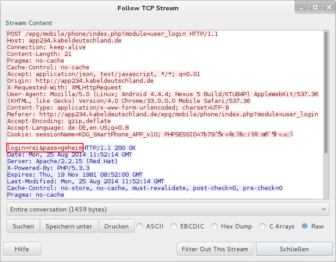Switch the stream view to EBCDIC
The image size is (336, 262).
174,226
